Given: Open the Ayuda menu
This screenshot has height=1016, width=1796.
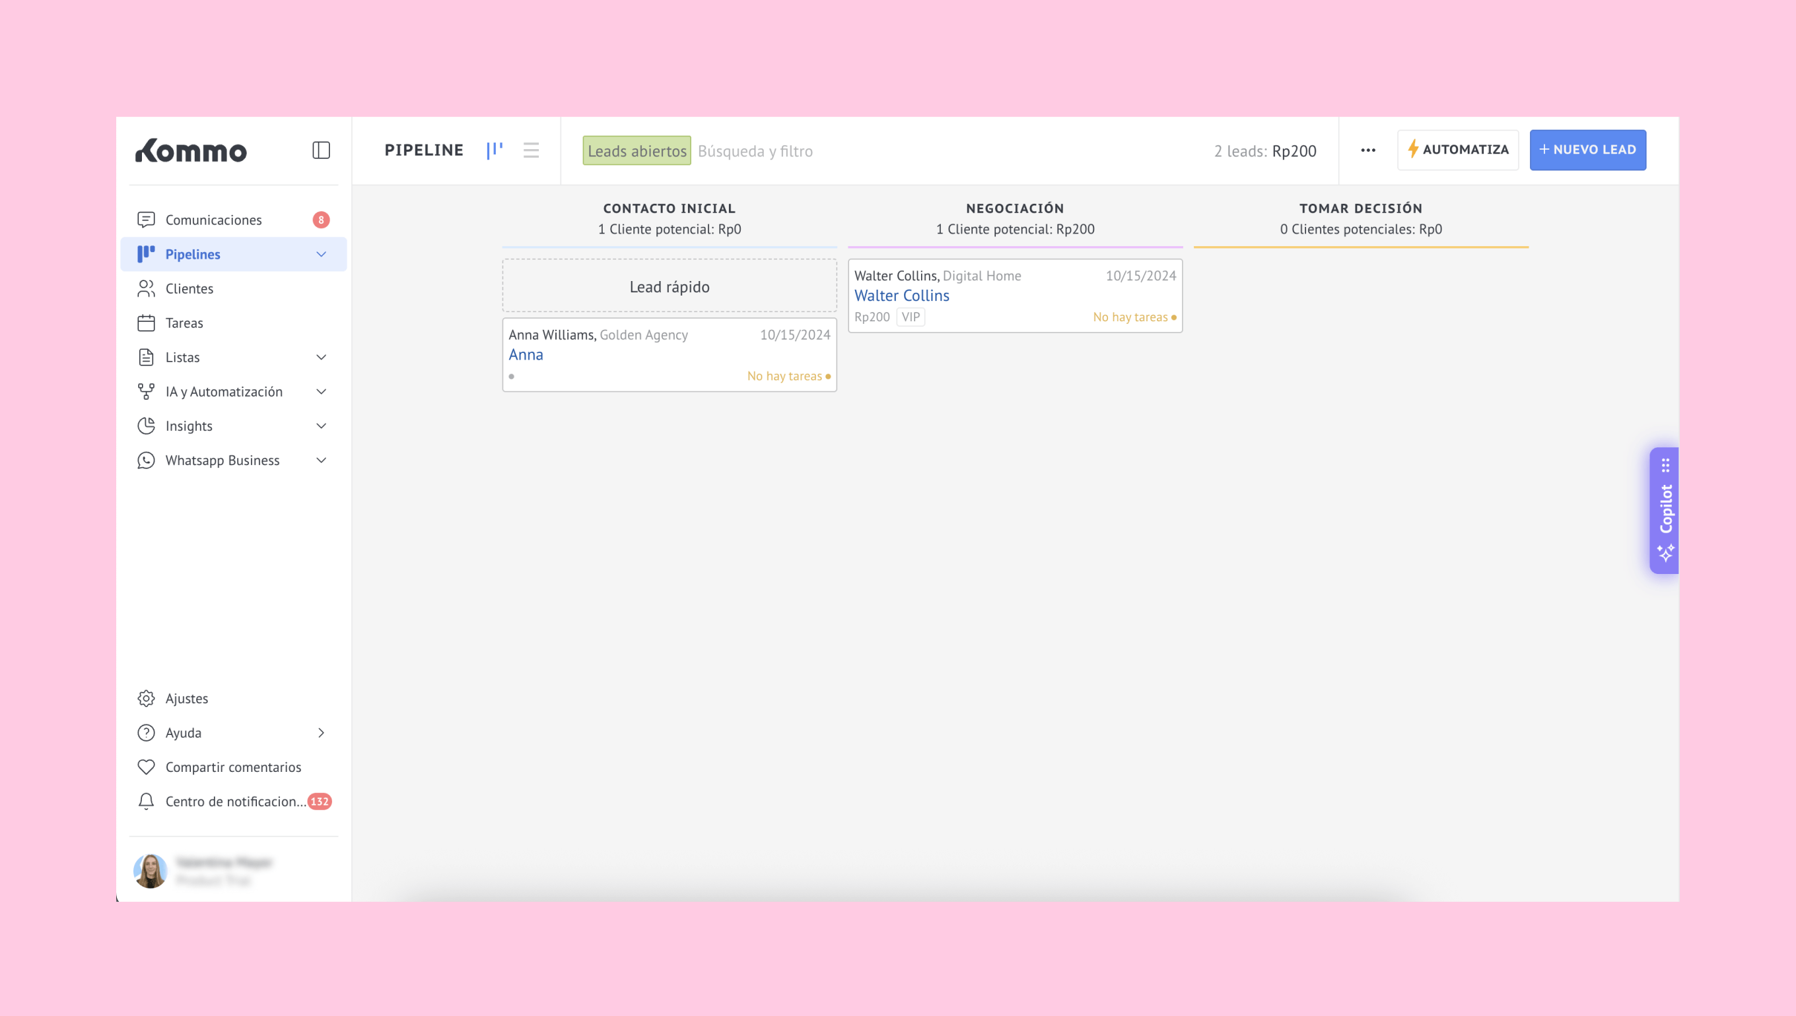Looking at the screenshot, I should point(183,733).
